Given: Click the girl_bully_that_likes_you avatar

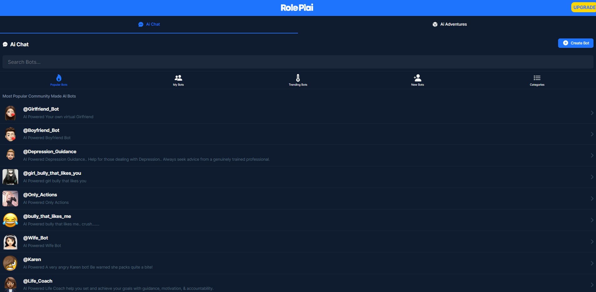Looking at the screenshot, I should pos(10,177).
